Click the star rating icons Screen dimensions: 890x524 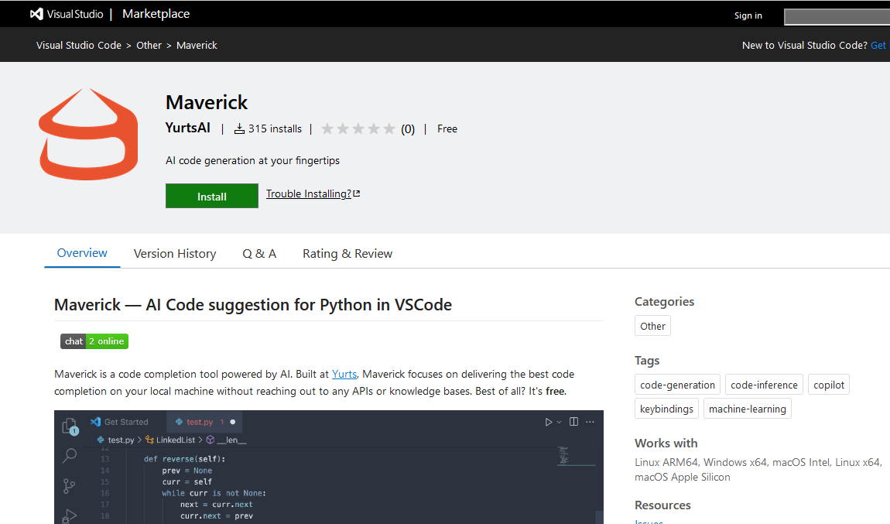click(358, 129)
